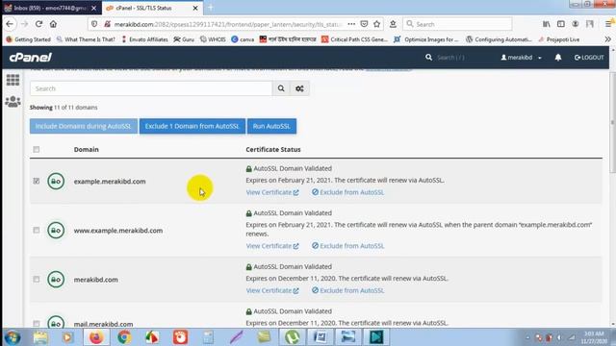The image size is (616, 346).
Task: Click the cPanel logo
Action: click(x=30, y=58)
